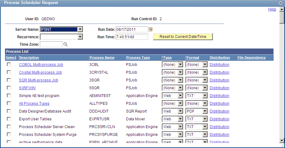The width and height of the screenshot is (285, 148).
Task: Open the Help link
Action: coord(272,9)
